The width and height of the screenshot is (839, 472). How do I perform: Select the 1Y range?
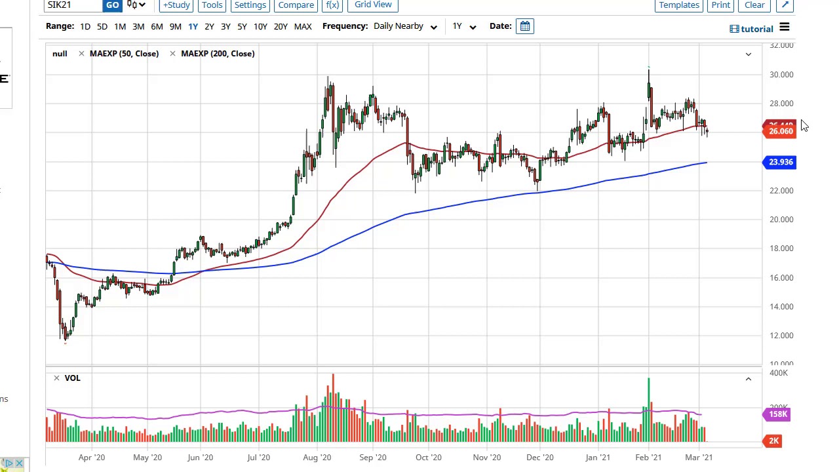193,26
